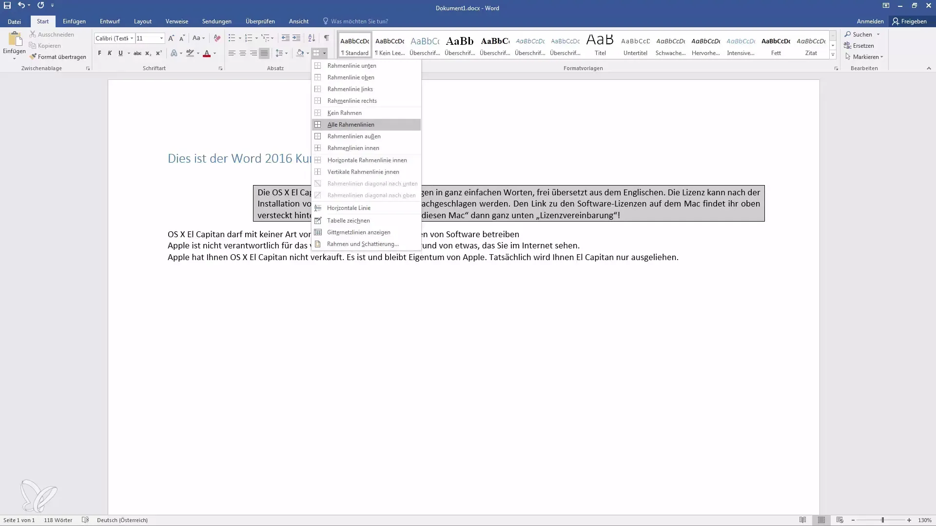
Task: Switch to Layout ribbon tab
Action: pos(143,21)
